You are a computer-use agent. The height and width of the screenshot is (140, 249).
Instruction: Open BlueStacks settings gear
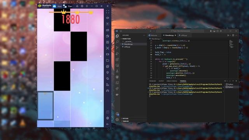pyautogui.click(x=107, y=118)
